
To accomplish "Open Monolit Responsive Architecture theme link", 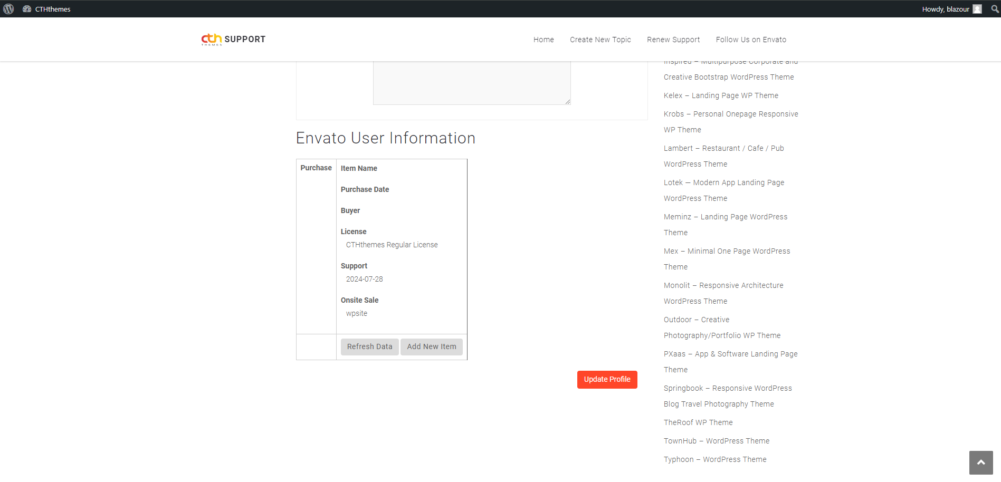I will click(x=723, y=293).
